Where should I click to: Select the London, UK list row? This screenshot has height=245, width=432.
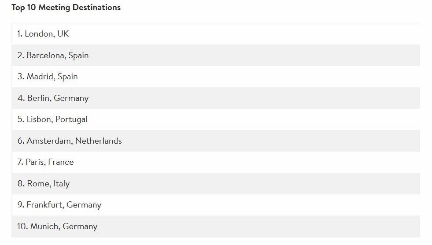click(x=216, y=34)
